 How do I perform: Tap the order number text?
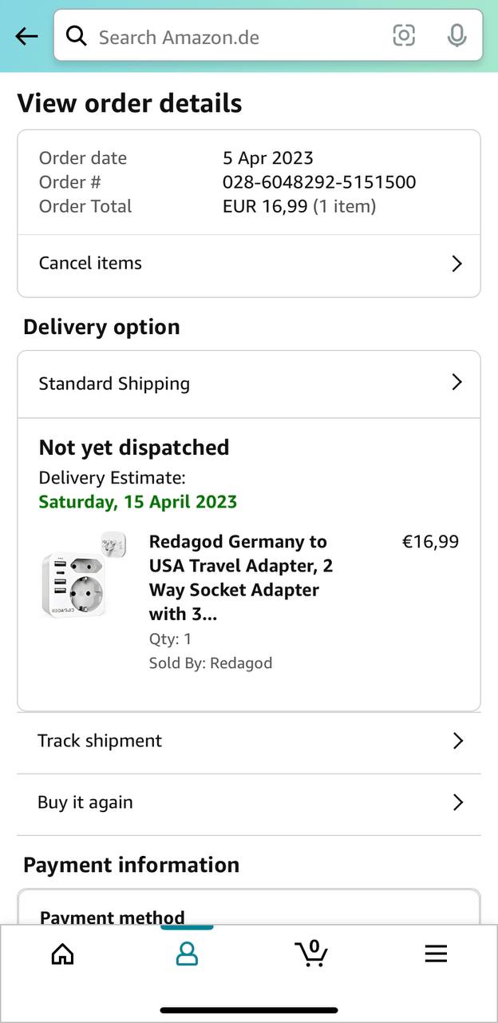pyautogui.click(x=319, y=182)
